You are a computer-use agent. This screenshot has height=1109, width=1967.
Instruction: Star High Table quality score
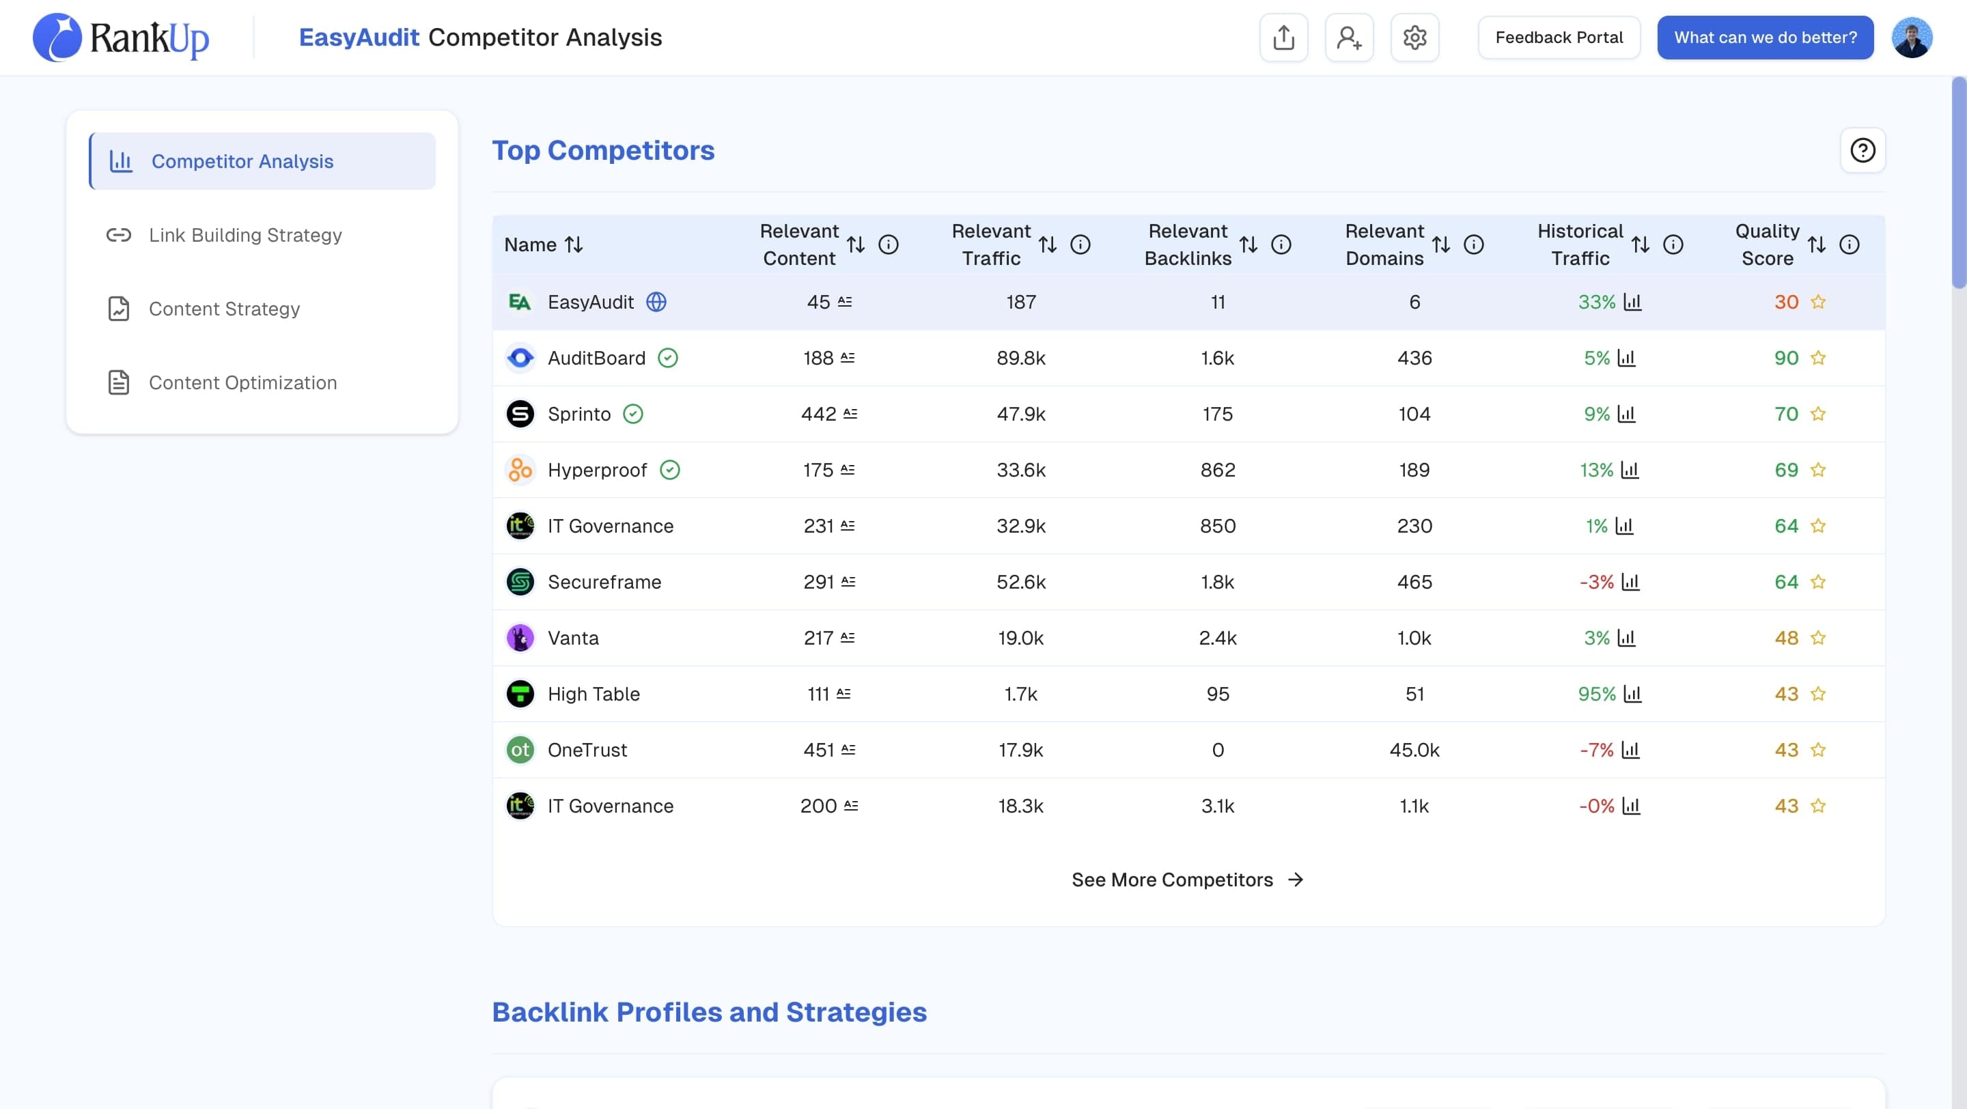(x=1818, y=694)
